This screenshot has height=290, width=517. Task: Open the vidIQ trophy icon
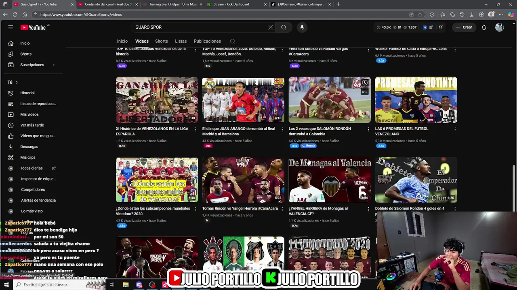click(440, 27)
